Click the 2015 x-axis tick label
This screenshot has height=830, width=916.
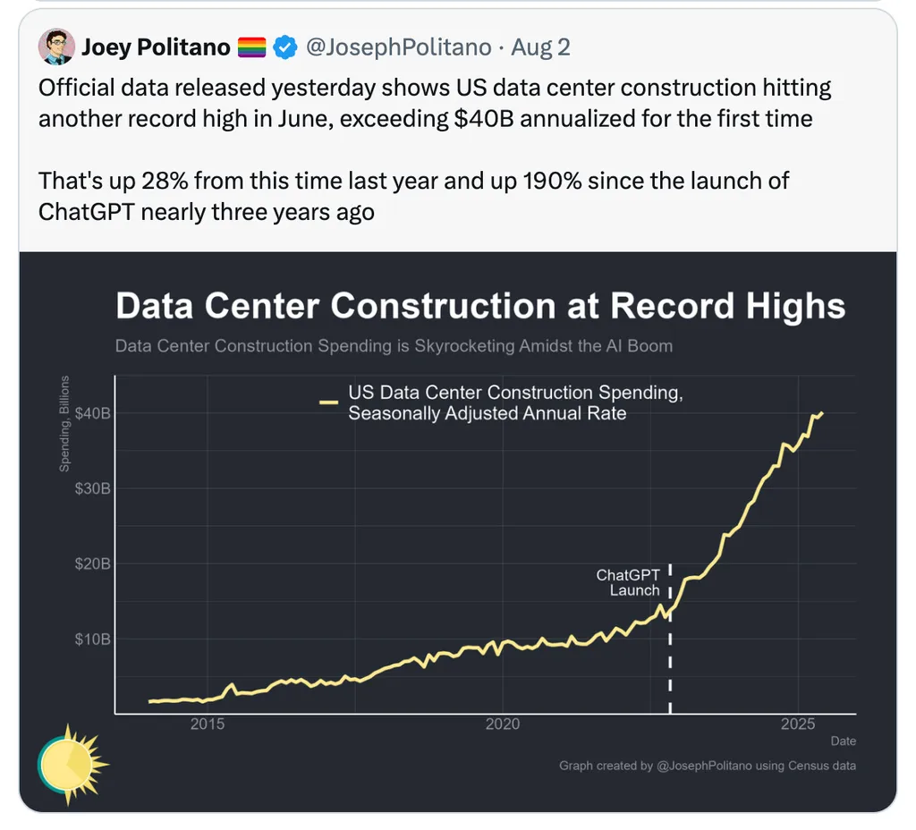pos(207,724)
